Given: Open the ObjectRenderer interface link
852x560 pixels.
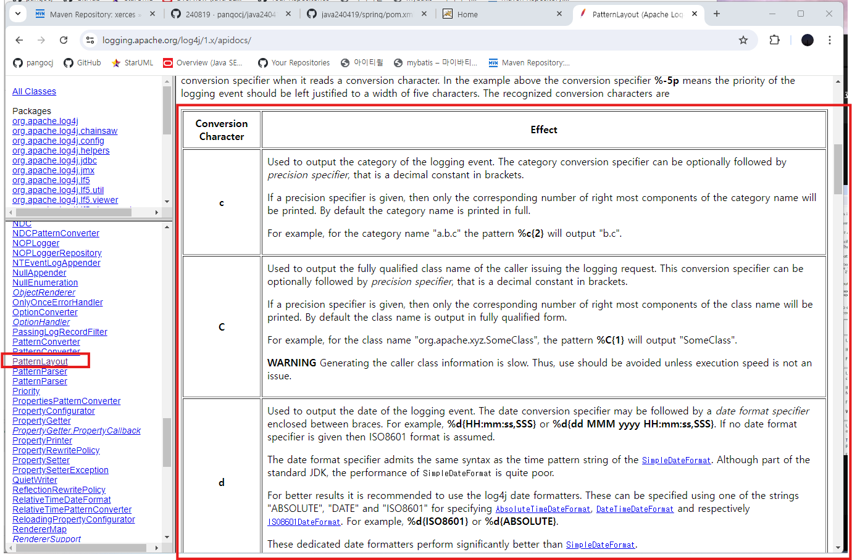Looking at the screenshot, I should click(44, 292).
